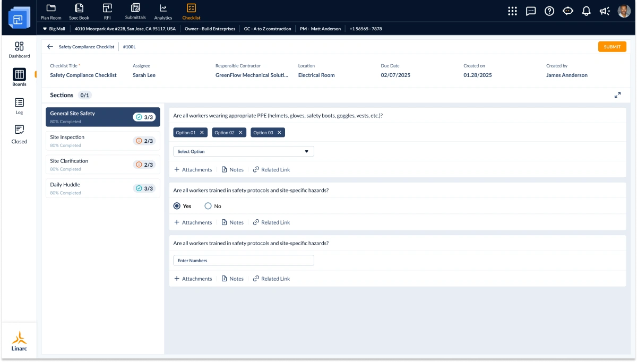Open the chat messages icon

(x=531, y=11)
